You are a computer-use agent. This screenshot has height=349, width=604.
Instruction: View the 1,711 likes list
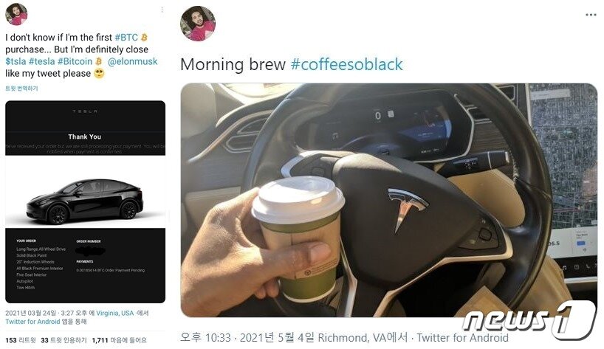coord(120,341)
